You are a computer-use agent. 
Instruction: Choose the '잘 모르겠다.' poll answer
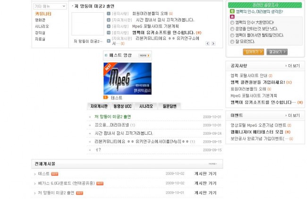(231, 41)
